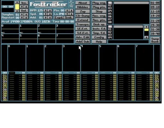This screenshot has width=164, height=128.
Task: Toggle channel 5 scope on or off
Action: coord(28,39)
